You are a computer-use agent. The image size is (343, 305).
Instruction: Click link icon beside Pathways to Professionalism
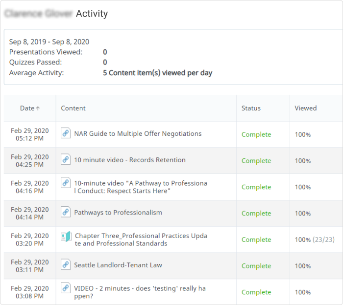(66, 212)
